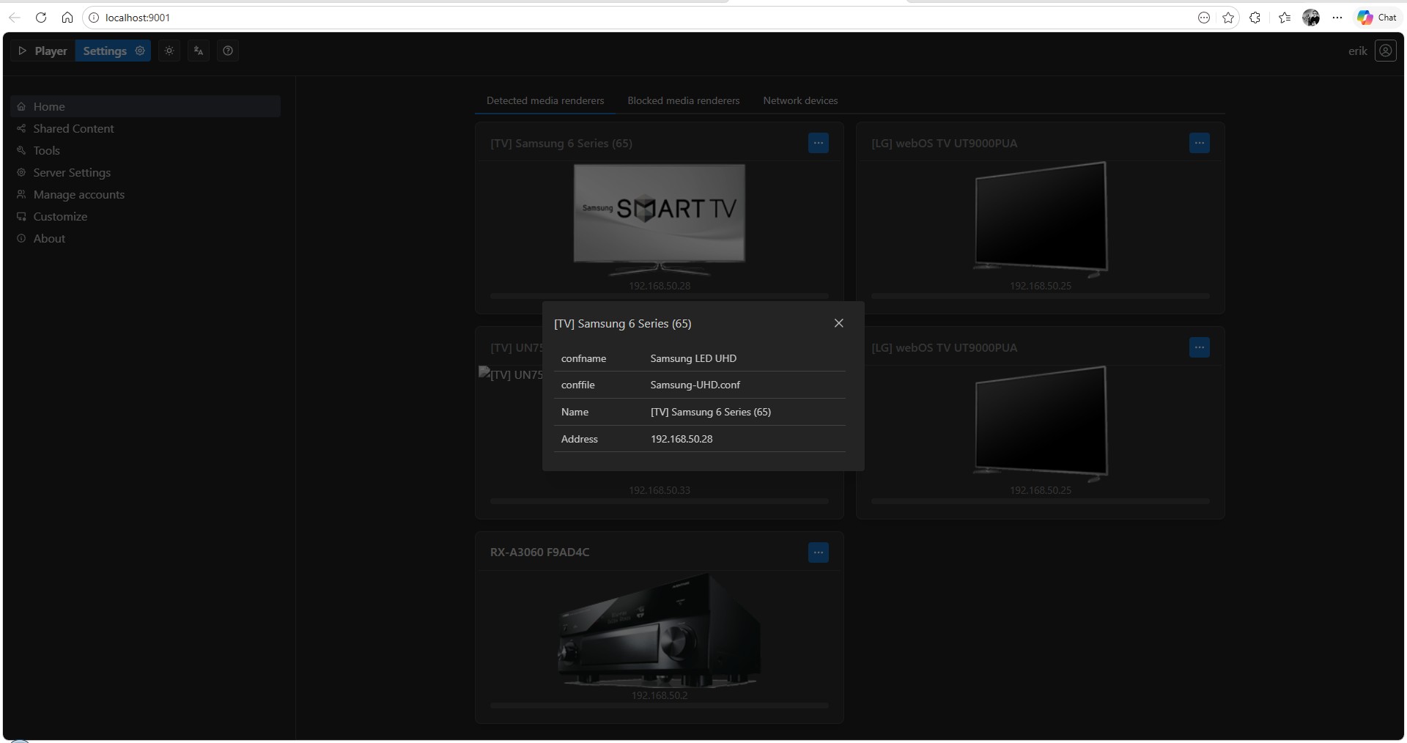Click the browser home icon
1407x743 pixels.
67,18
